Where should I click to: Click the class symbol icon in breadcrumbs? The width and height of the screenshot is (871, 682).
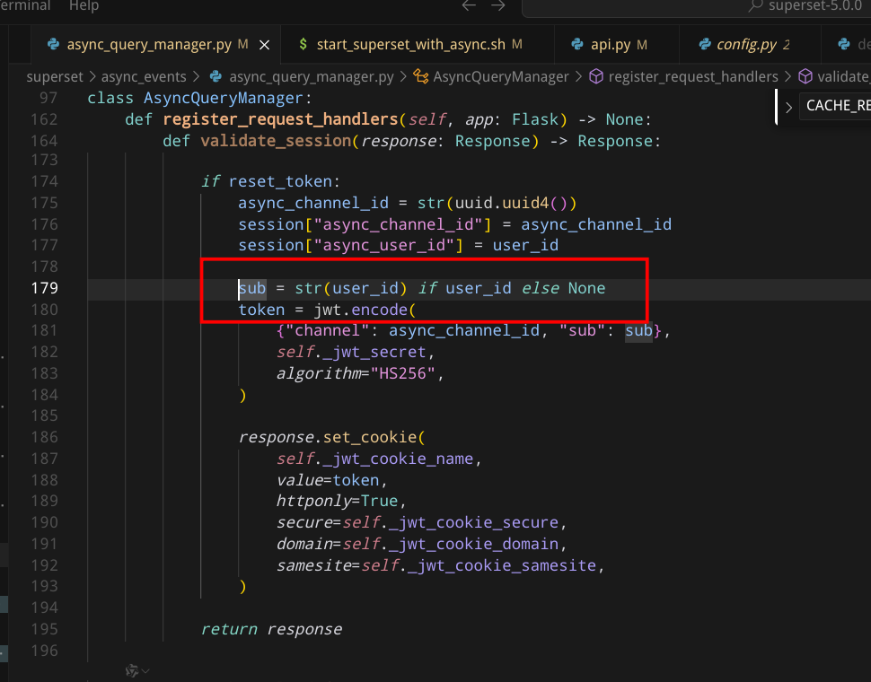tap(421, 76)
